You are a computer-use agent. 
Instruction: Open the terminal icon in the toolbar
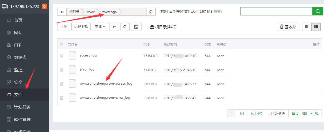pyautogui.click(x=136, y=27)
